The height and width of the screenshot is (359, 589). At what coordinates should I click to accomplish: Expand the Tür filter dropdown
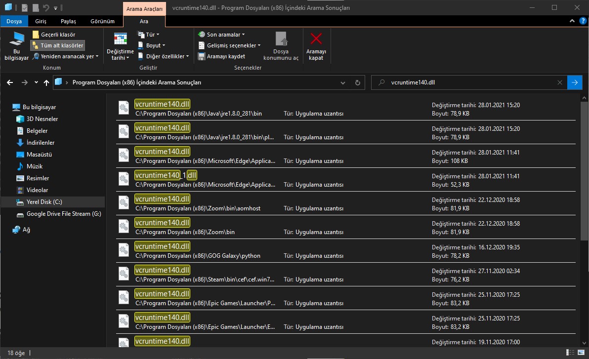pyautogui.click(x=148, y=35)
